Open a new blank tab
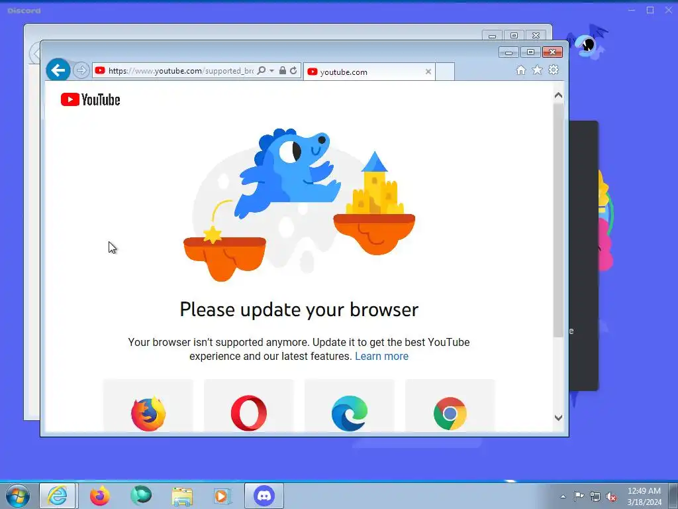This screenshot has height=509, width=678. coord(445,72)
